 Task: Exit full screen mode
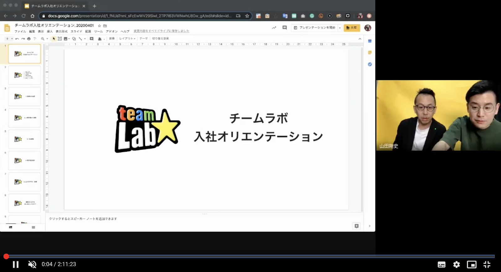pyautogui.click(x=487, y=264)
